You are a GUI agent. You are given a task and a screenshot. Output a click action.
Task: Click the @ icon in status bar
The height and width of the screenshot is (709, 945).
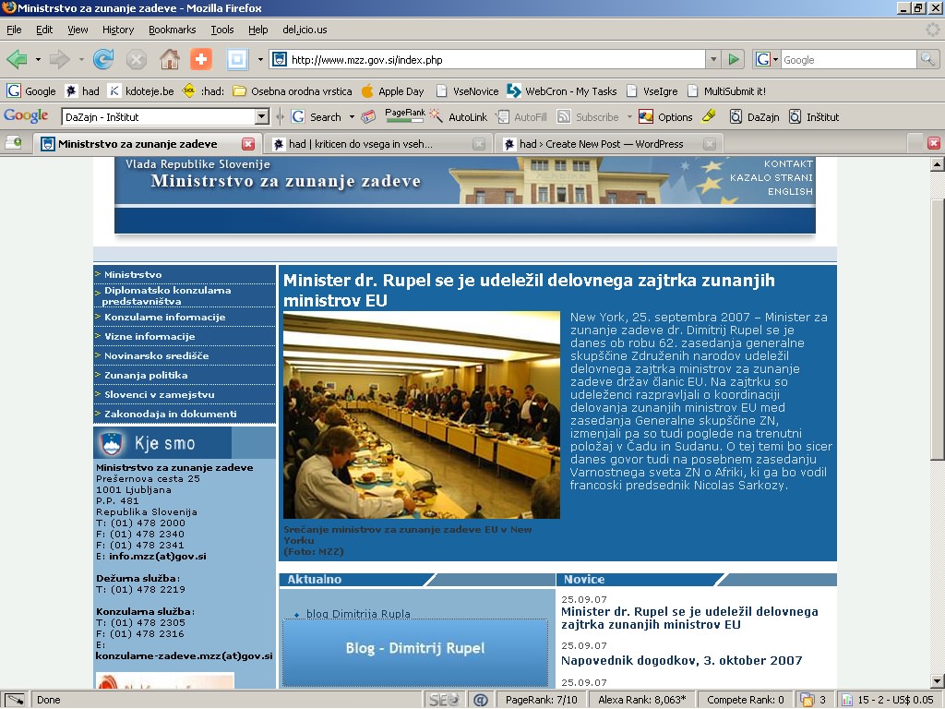(x=480, y=700)
